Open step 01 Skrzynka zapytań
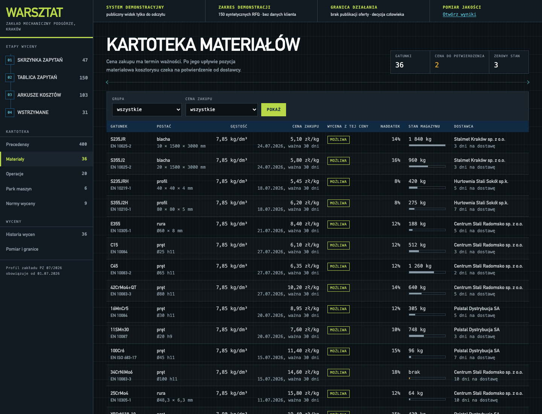This screenshot has height=414, width=542. click(x=46, y=60)
